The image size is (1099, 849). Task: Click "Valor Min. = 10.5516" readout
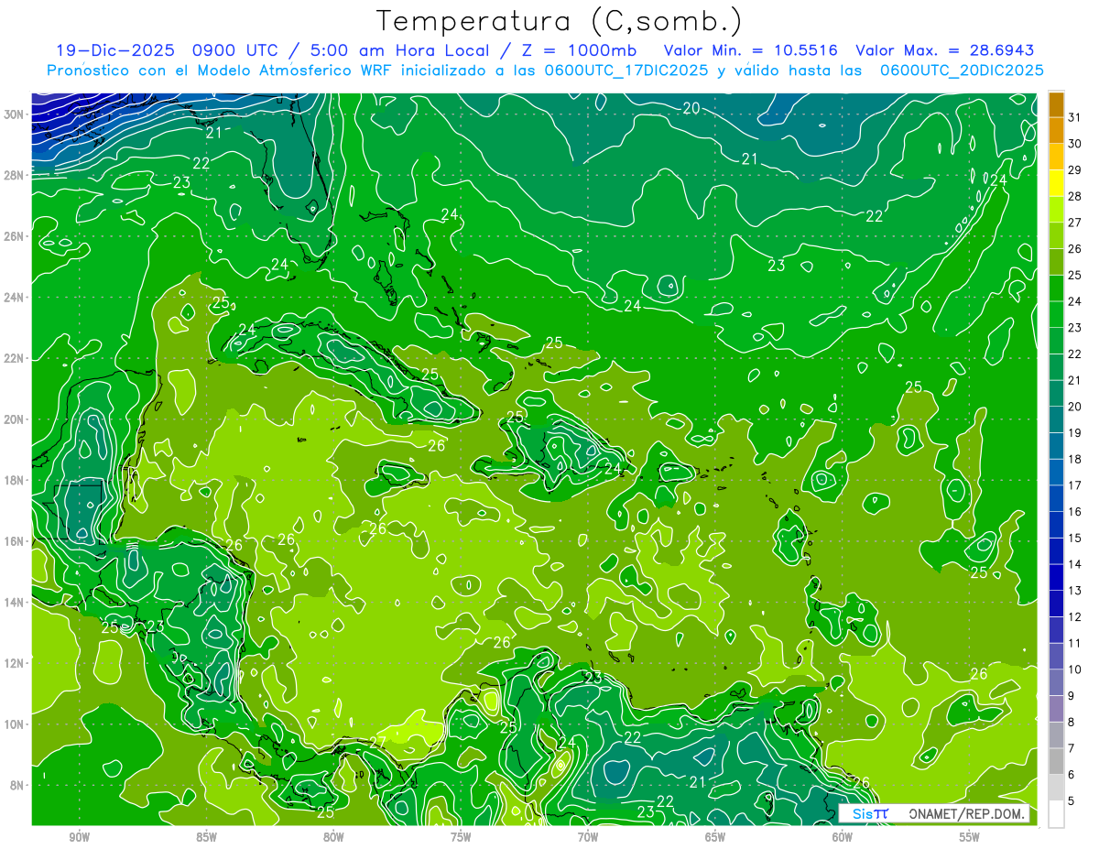[x=751, y=50]
